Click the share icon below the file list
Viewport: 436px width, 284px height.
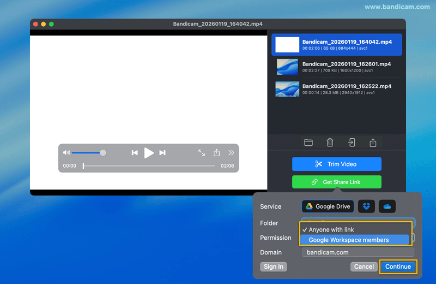tap(373, 143)
